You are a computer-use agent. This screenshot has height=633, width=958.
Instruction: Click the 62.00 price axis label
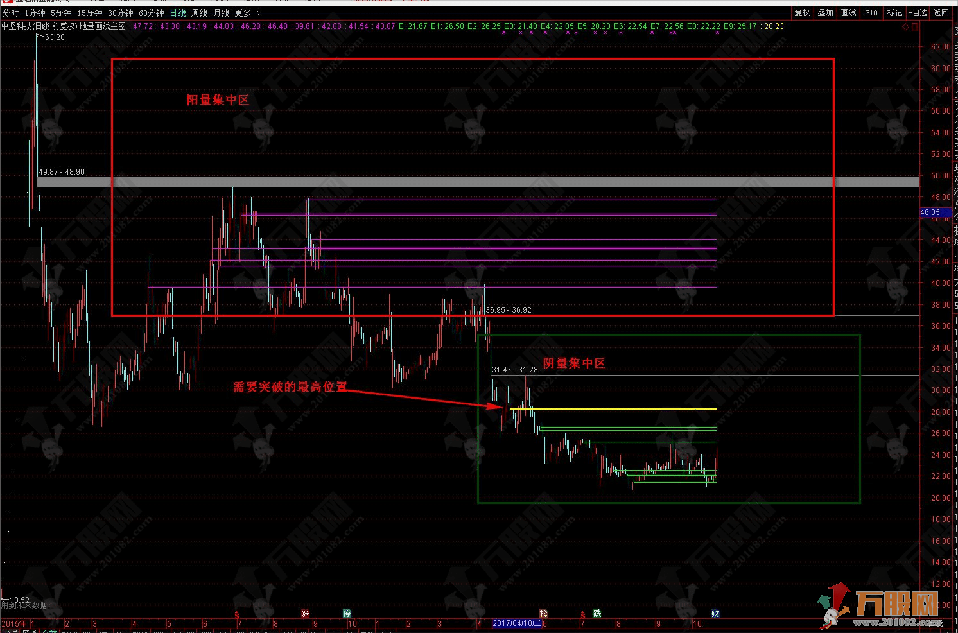pos(941,47)
